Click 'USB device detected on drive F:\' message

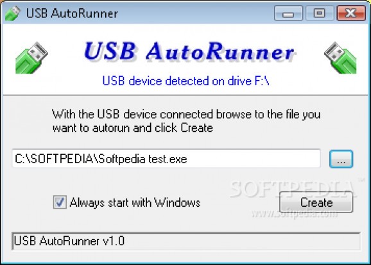pyautogui.click(x=185, y=81)
